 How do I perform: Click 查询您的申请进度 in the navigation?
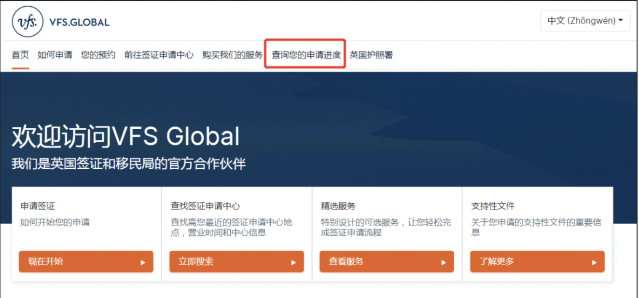point(306,55)
